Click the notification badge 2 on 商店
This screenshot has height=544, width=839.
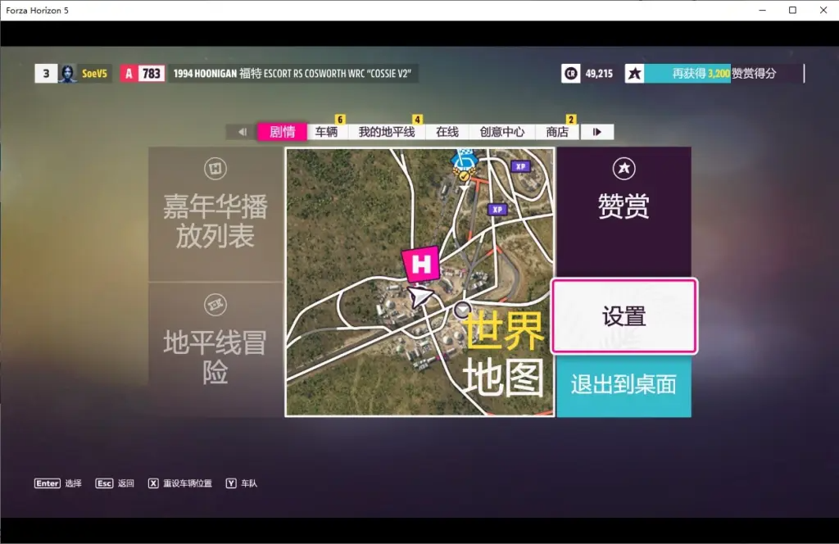click(571, 120)
